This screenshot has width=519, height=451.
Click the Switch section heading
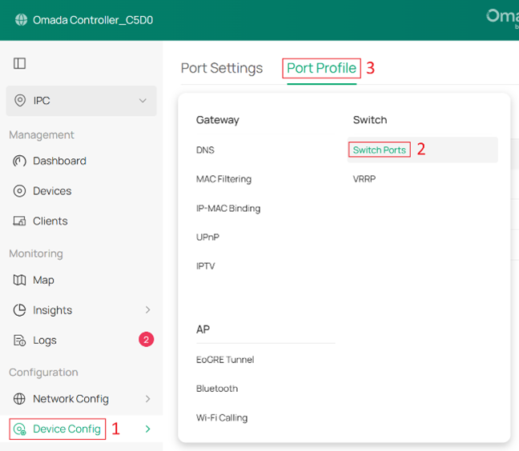370,120
